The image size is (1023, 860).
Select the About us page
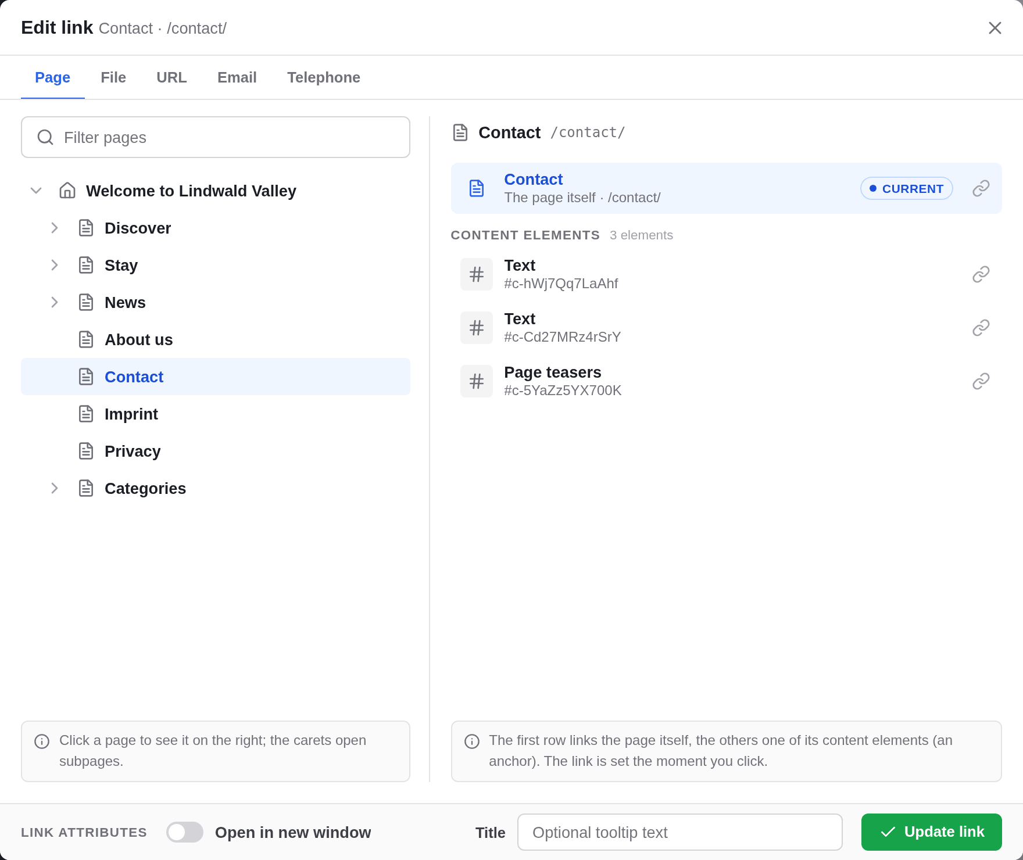(216, 339)
